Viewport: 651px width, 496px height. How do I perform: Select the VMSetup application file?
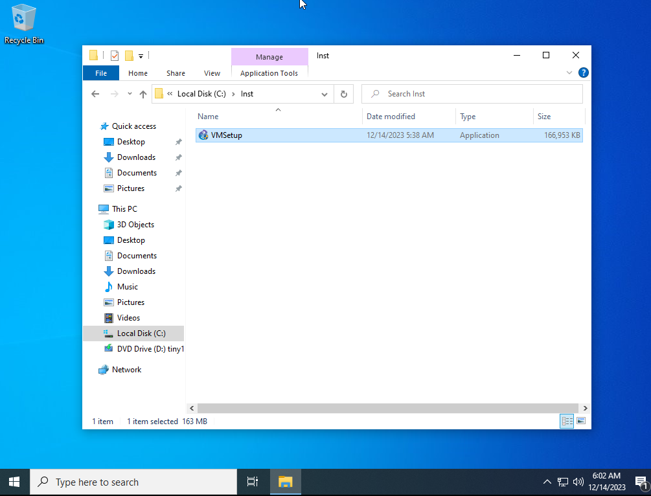pyautogui.click(x=389, y=135)
